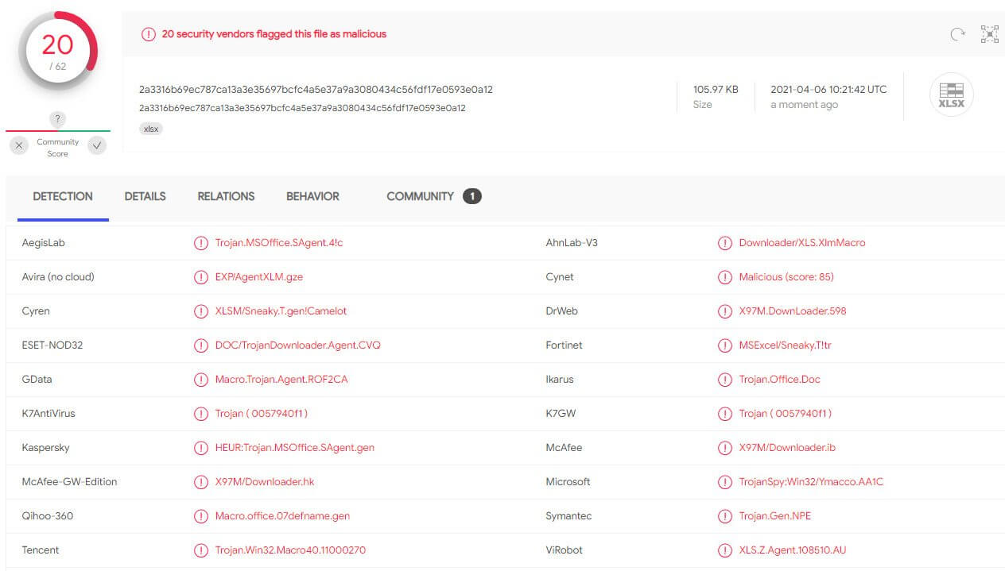
Task: Select the 105.97 KB size value
Action: click(x=716, y=90)
